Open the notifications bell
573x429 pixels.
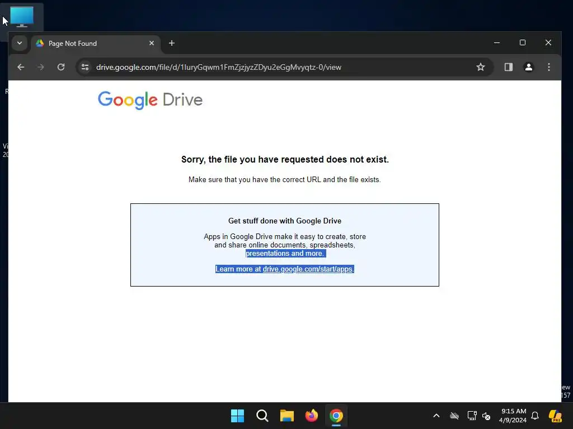pos(535,416)
